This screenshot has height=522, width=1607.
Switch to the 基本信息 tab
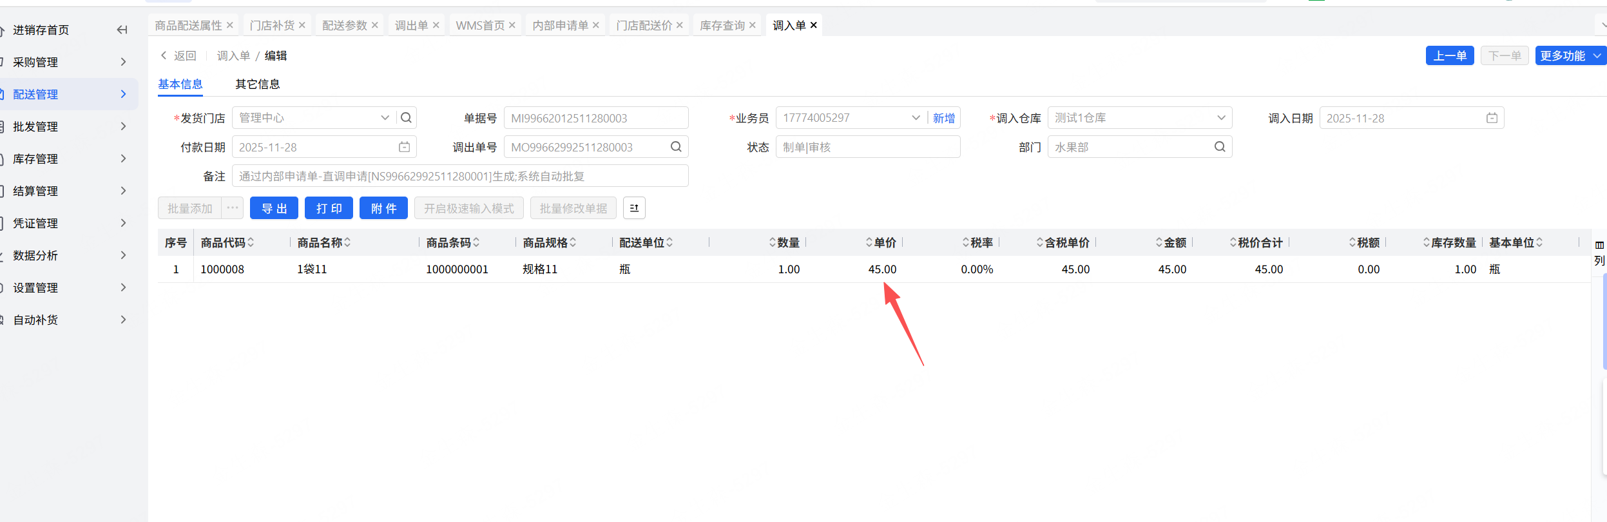click(180, 84)
